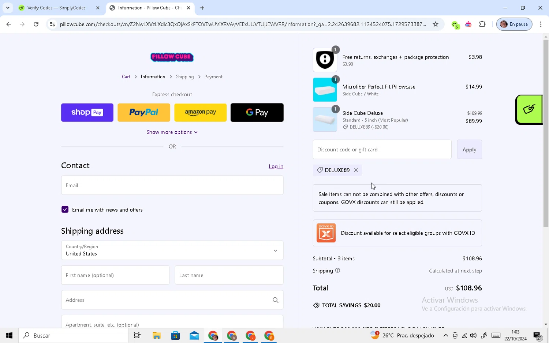Open the Windows Start menu
Image resolution: width=549 pixels, height=343 pixels.
point(9,335)
